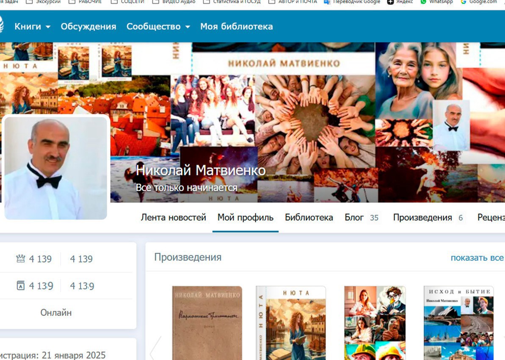This screenshot has width=505, height=360.
Task: Open the СОЦСЕТИ bookmarks folder
Action: pos(127,2)
